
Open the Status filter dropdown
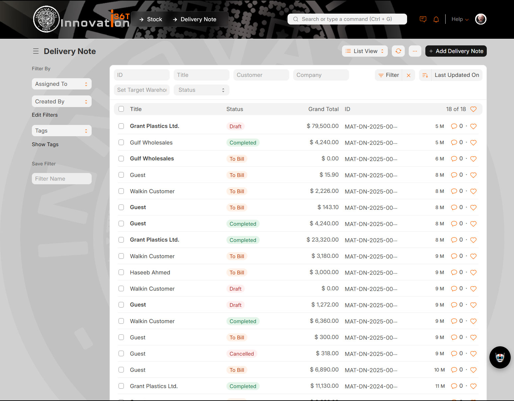(x=201, y=90)
